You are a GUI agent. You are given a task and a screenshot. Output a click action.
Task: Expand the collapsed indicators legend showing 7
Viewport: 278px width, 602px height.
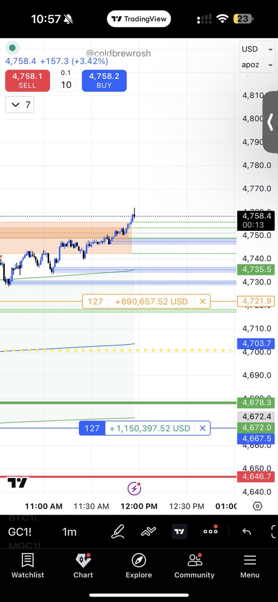[x=20, y=105]
